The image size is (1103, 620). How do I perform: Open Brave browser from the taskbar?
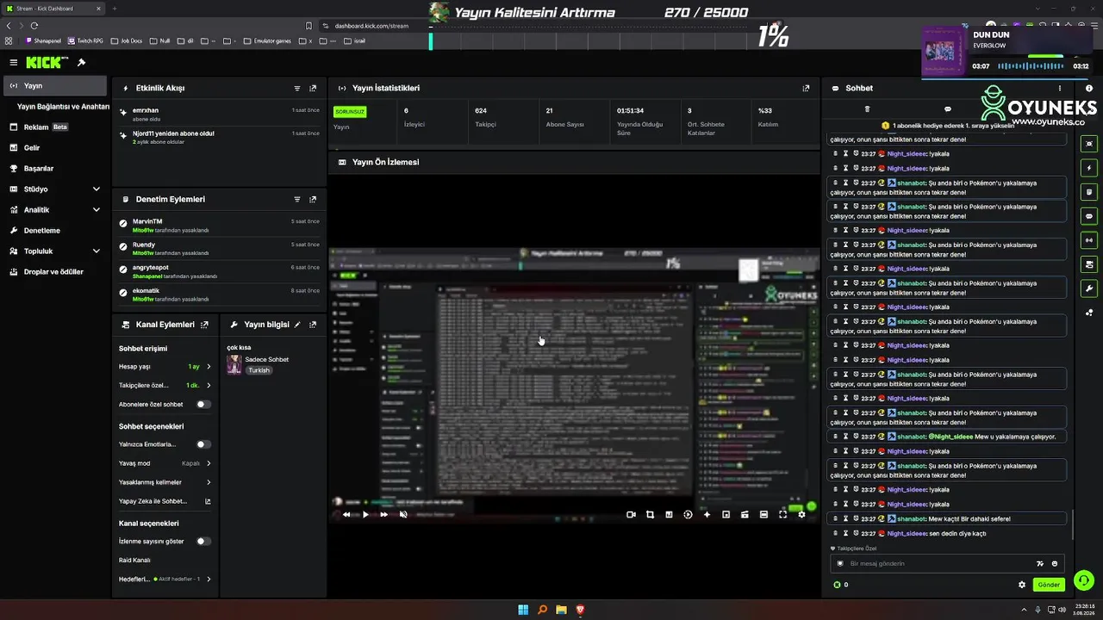pyautogui.click(x=580, y=610)
